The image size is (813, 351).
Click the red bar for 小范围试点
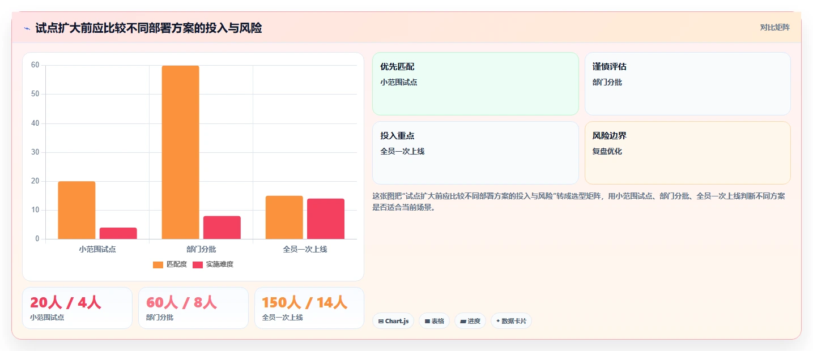[x=118, y=233]
